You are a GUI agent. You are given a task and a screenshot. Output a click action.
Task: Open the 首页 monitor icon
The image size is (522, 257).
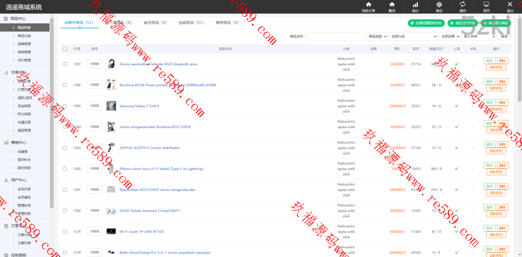click(x=486, y=5)
